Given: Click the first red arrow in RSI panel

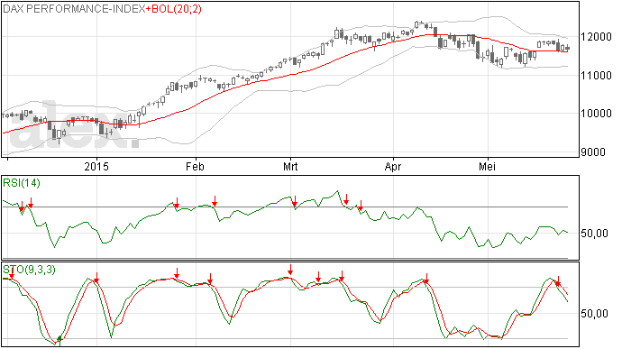Looking at the screenshot, I should (x=22, y=206).
